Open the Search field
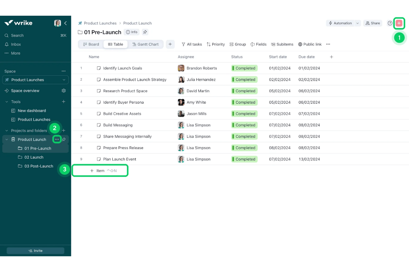Image resolution: width=409 pixels, height=272 pixels. pyautogui.click(x=35, y=35)
